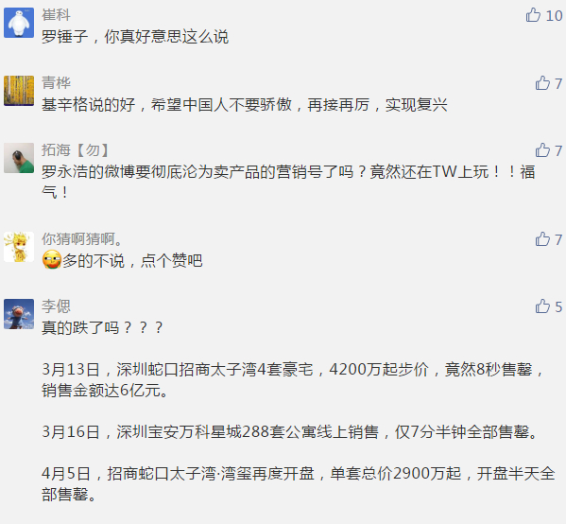Click the text 真的跌了吗？？？
This screenshot has height=524, width=566.
click(x=102, y=328)
